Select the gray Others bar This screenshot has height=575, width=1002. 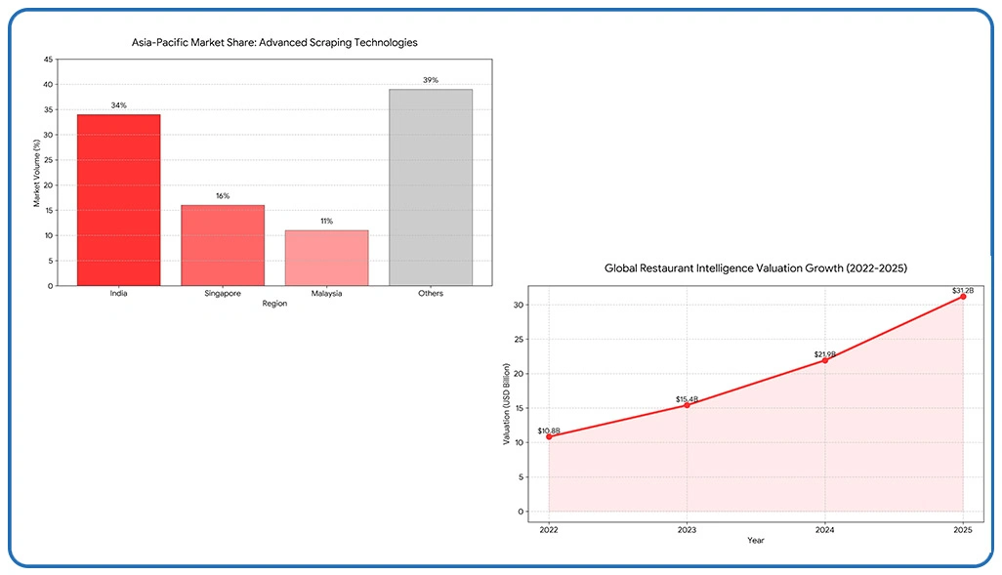[431, 187]
